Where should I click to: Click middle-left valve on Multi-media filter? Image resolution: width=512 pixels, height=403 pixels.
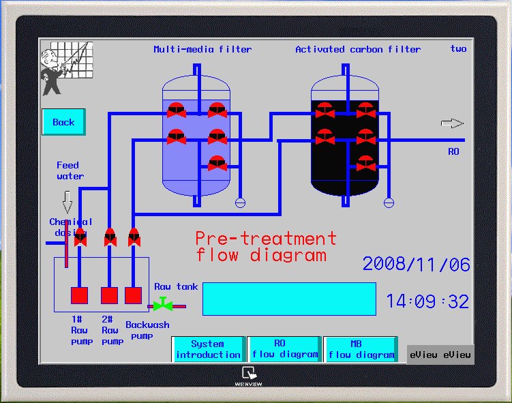[x=177, y=136]
